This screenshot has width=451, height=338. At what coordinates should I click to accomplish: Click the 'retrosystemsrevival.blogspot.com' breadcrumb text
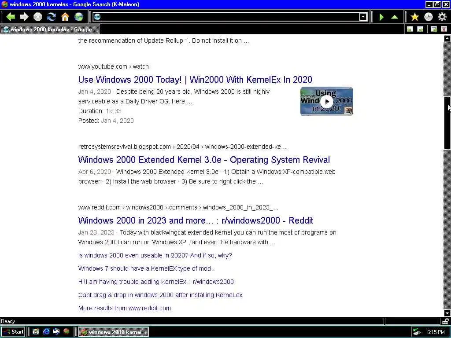124,147
